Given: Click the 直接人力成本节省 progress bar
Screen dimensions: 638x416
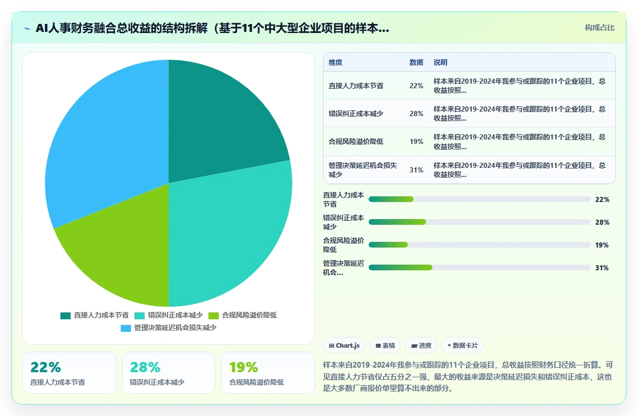Looking at the screenshot, I should point(479,199).
